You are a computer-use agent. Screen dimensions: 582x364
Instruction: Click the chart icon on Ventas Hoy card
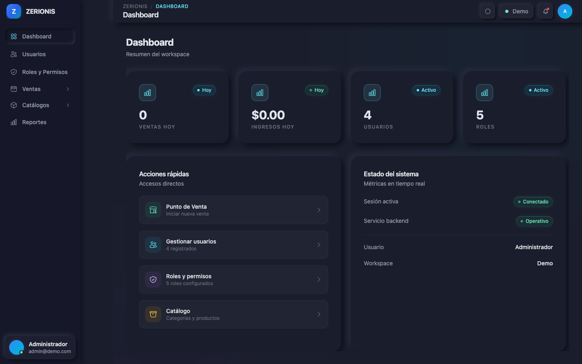(x=148, y=93)
